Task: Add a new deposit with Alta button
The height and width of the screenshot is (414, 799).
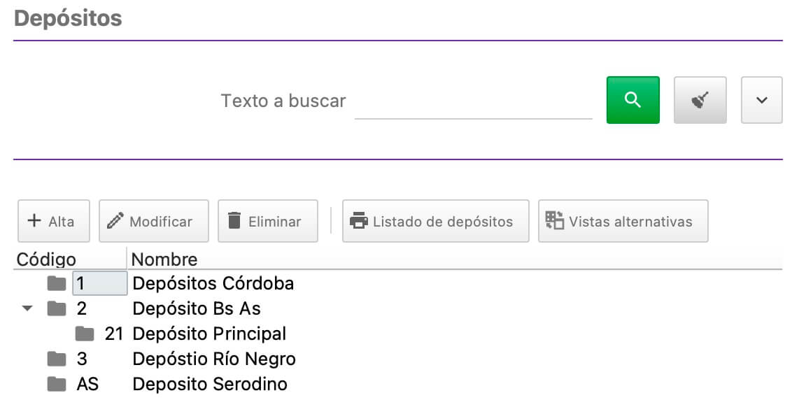Action: point(53,221)
